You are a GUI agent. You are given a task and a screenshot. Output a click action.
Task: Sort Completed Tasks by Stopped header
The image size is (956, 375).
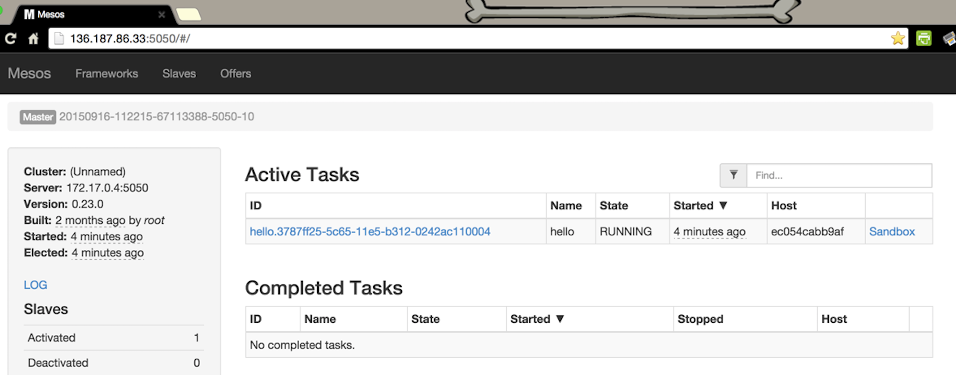700,319
